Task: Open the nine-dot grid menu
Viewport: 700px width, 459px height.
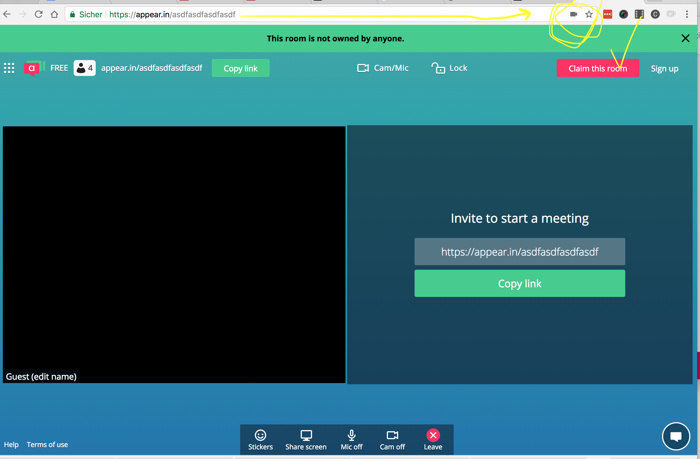Action: (9, 68)
